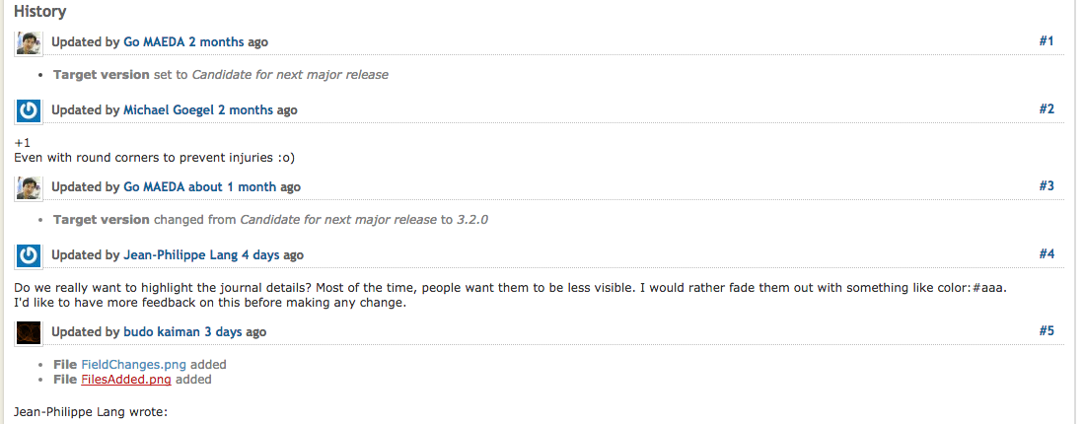This screenshot has width=1083, height=424.
Task: Jump to journal note #3 anchor
Action: (x=1047, y=185)
